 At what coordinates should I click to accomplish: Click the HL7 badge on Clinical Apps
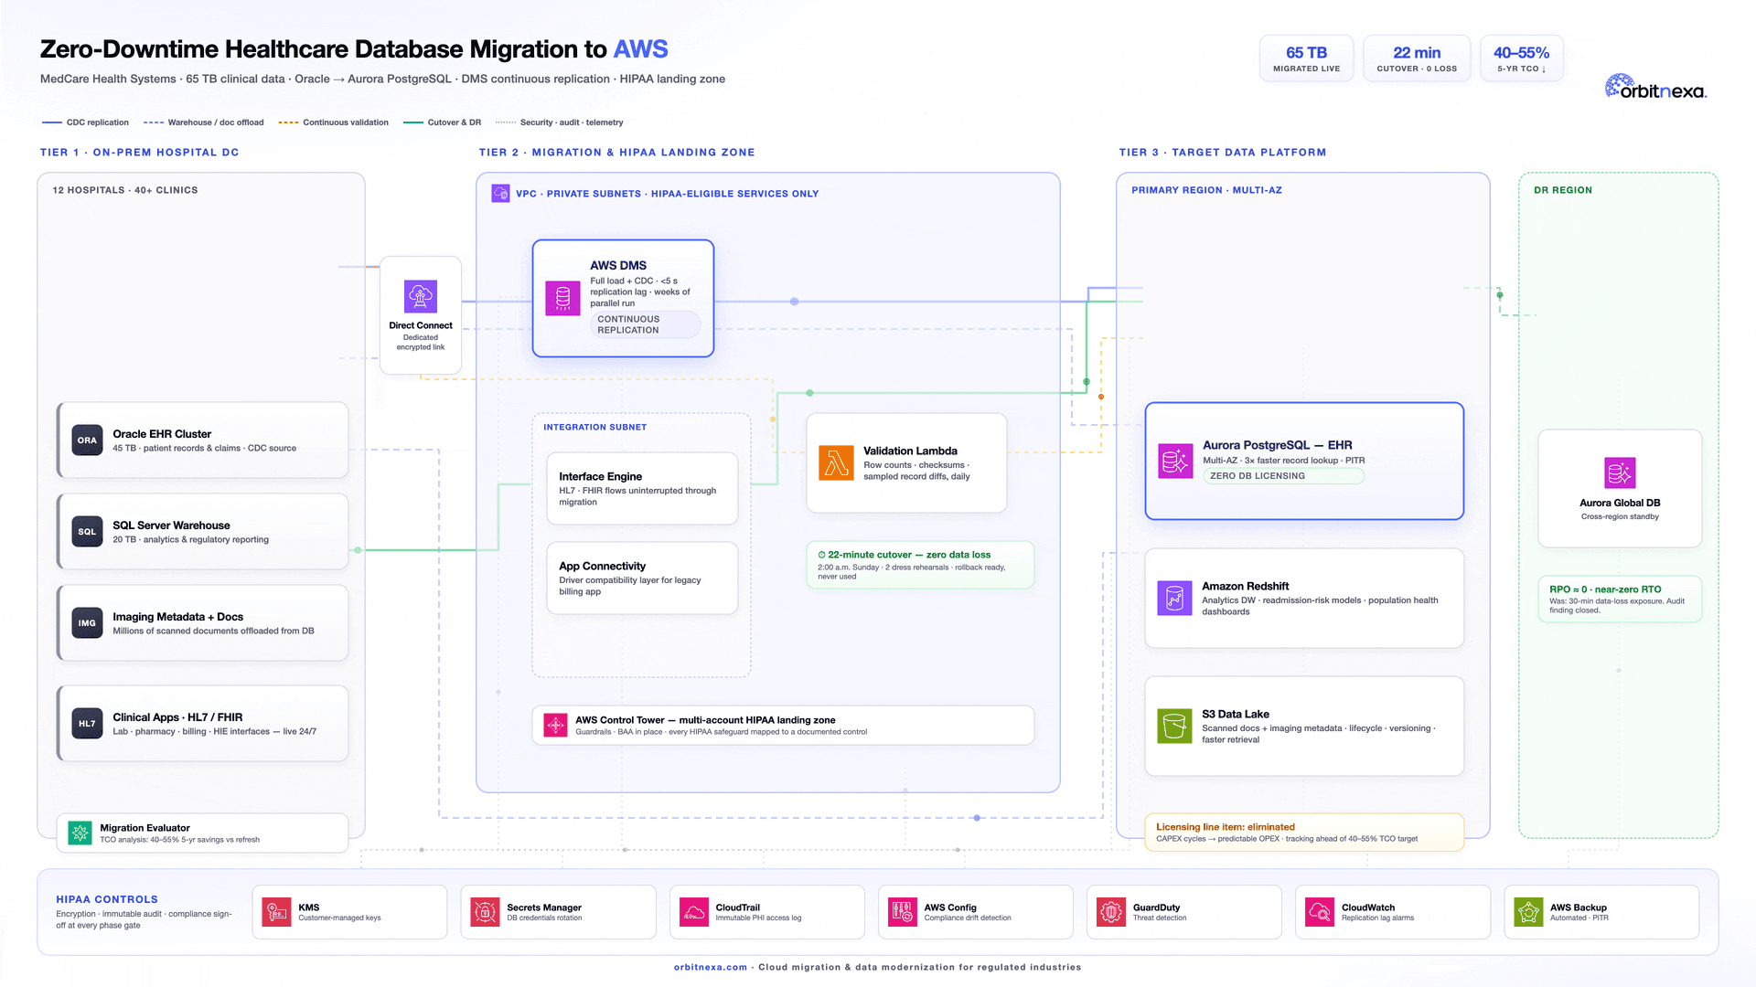click(x=87, y=723)
